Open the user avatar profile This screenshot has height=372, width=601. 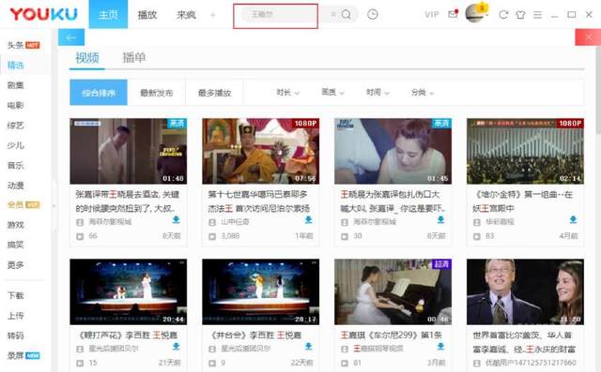pyautogui.click(x=475, y=13)
